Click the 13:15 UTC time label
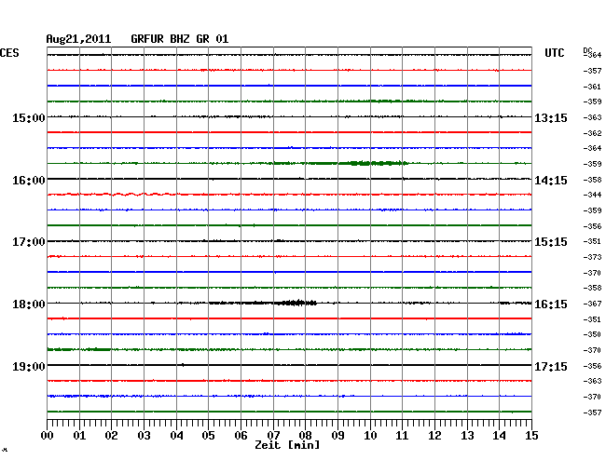Image resolution: width=606 pixels, height=460 pixels. click(551, 117)
